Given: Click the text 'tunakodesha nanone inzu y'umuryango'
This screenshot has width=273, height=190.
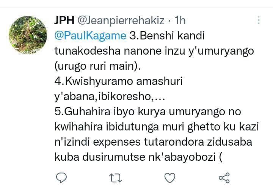Looking at the screenshot, I should coord(154,51).
